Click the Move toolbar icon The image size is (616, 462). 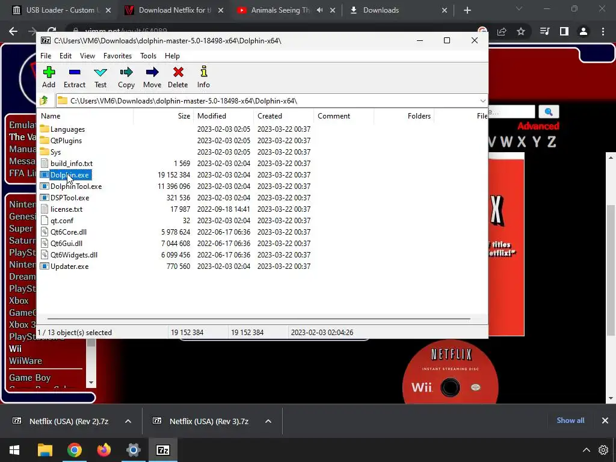(x=152, y=77)
